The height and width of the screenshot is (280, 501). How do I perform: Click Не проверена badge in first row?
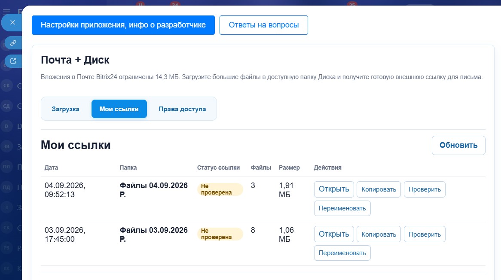tap(220, 189)
